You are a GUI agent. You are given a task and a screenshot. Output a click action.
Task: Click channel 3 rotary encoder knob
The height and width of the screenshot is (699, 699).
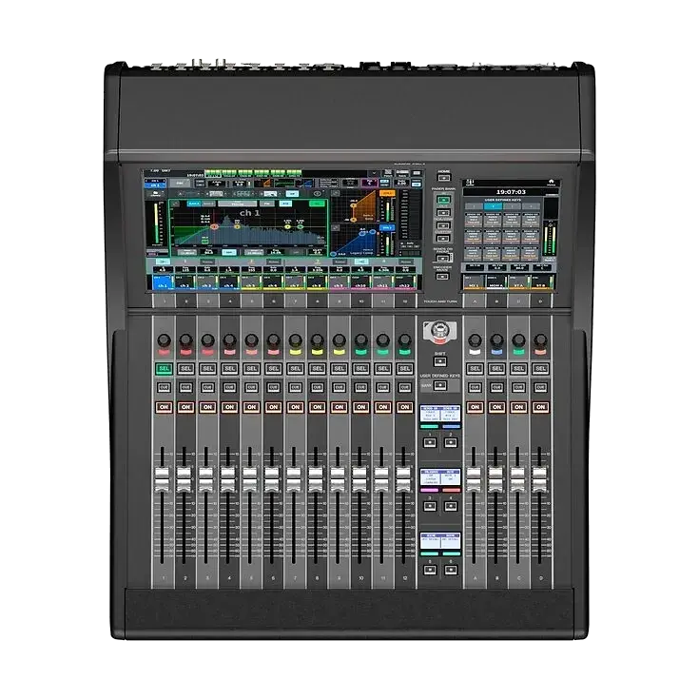(207, 340)
